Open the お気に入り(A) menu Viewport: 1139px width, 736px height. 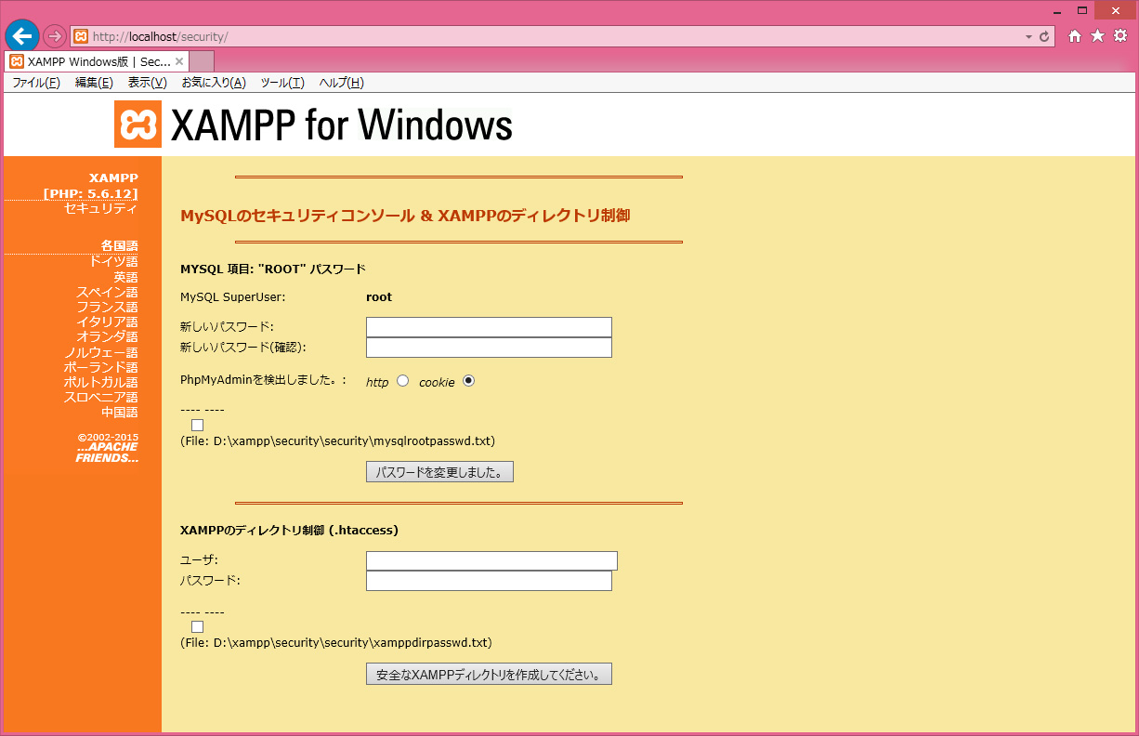[213, 83]
